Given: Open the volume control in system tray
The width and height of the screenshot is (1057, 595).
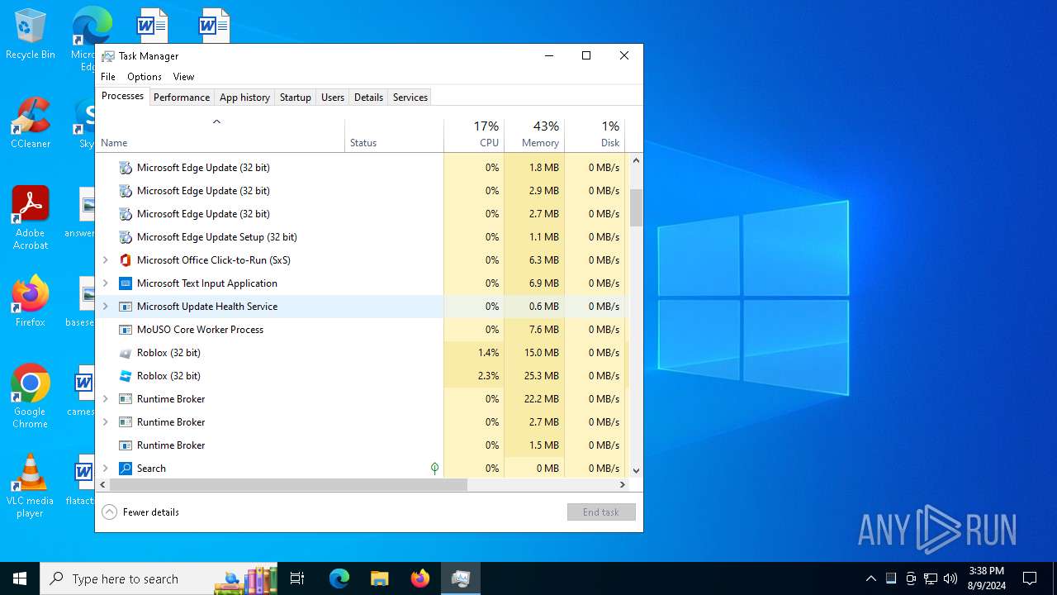Looking at the screenshot, I should tap(950, 578).
